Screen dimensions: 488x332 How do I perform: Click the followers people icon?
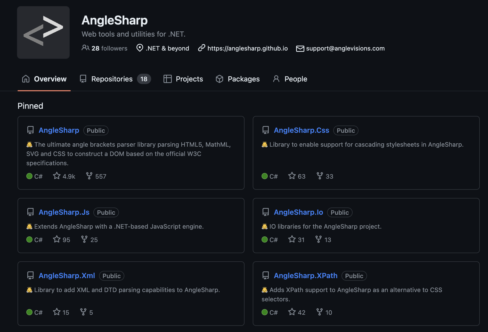click(85, 48)
